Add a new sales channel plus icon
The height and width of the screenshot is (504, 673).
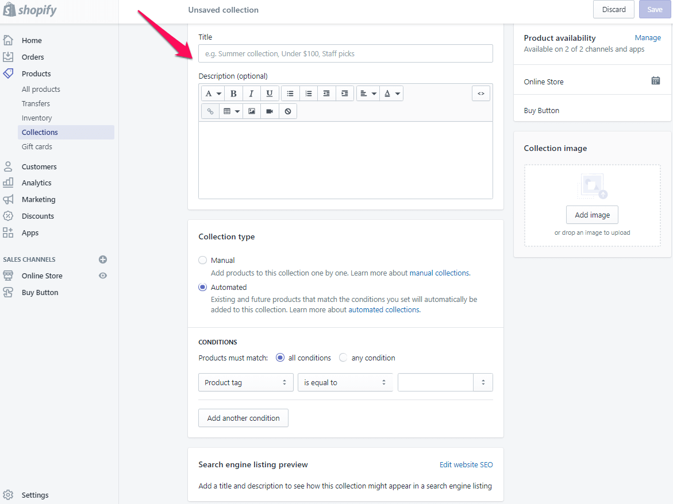coord(102,259)
